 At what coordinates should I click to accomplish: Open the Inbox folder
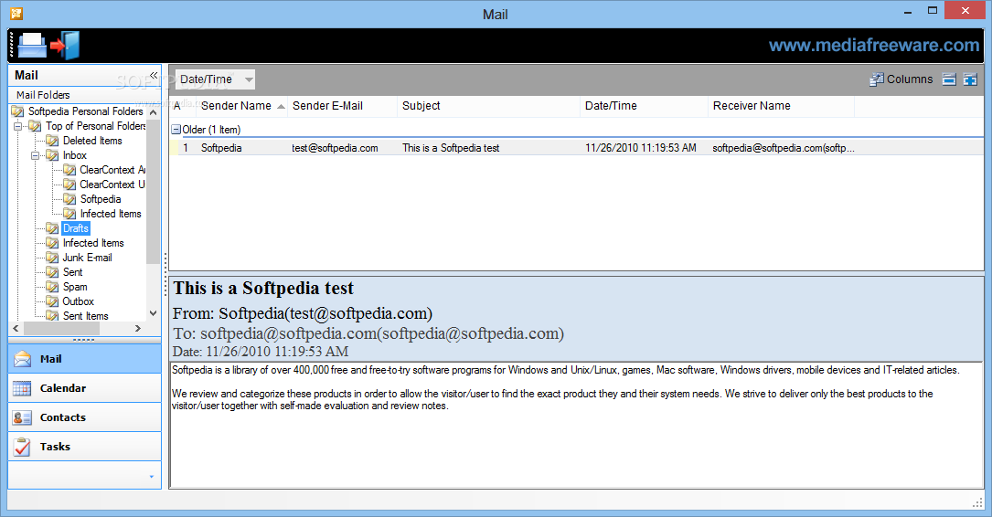pos(75,155)
